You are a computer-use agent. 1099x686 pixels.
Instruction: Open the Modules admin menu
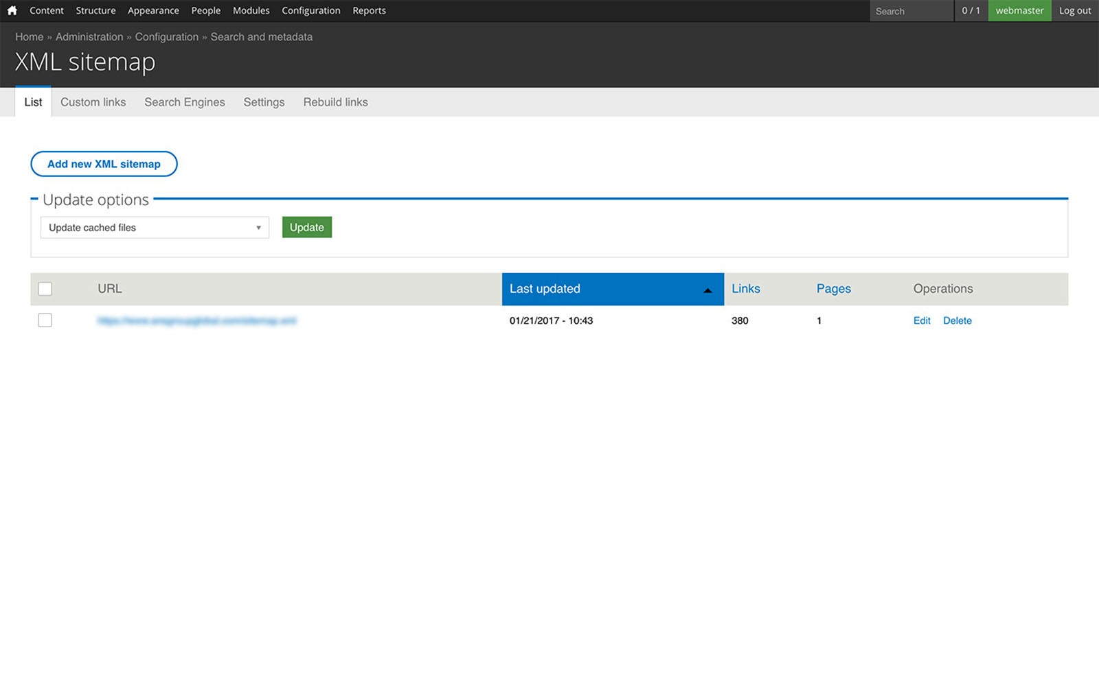(251, 10)
